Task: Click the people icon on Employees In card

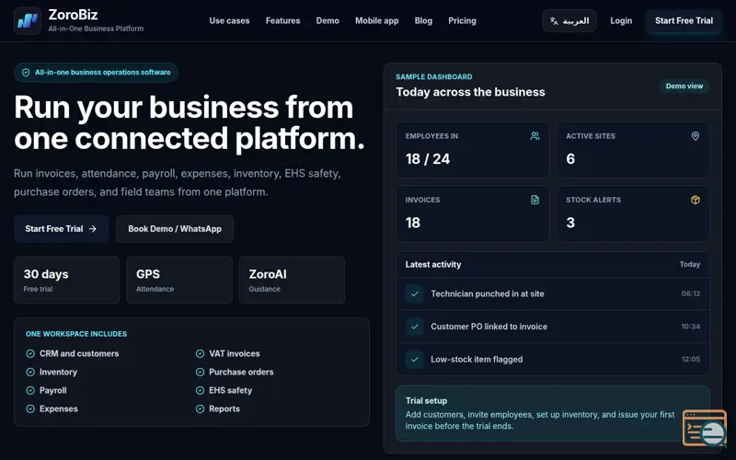Action: point(535,136)
